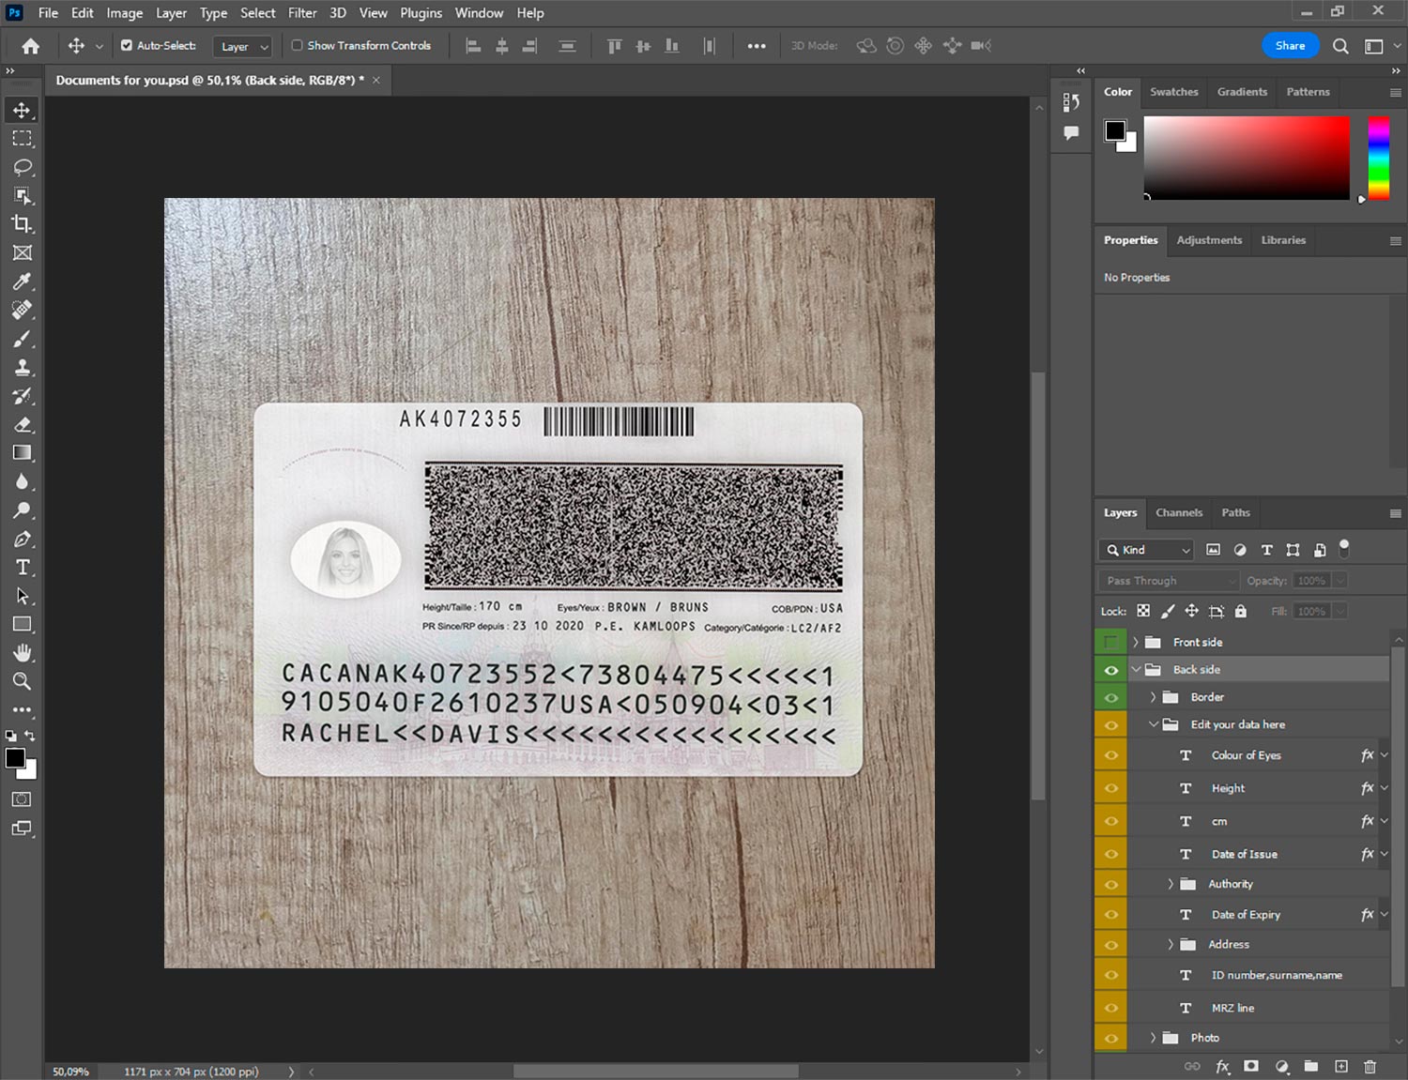Select the Hand tool
This screenshot has height=1080, width=1408.
(x=22, y=653)
